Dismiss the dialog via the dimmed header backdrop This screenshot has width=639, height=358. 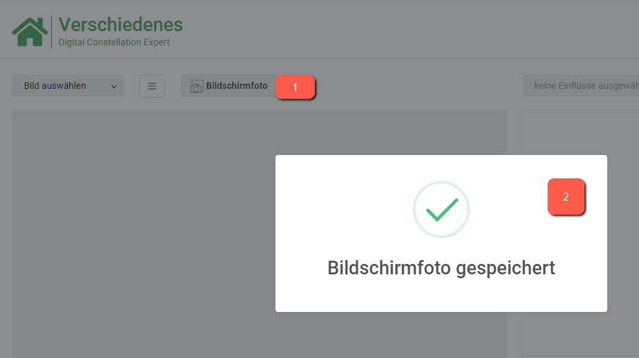pyautogui.click(x=367, y=30)
